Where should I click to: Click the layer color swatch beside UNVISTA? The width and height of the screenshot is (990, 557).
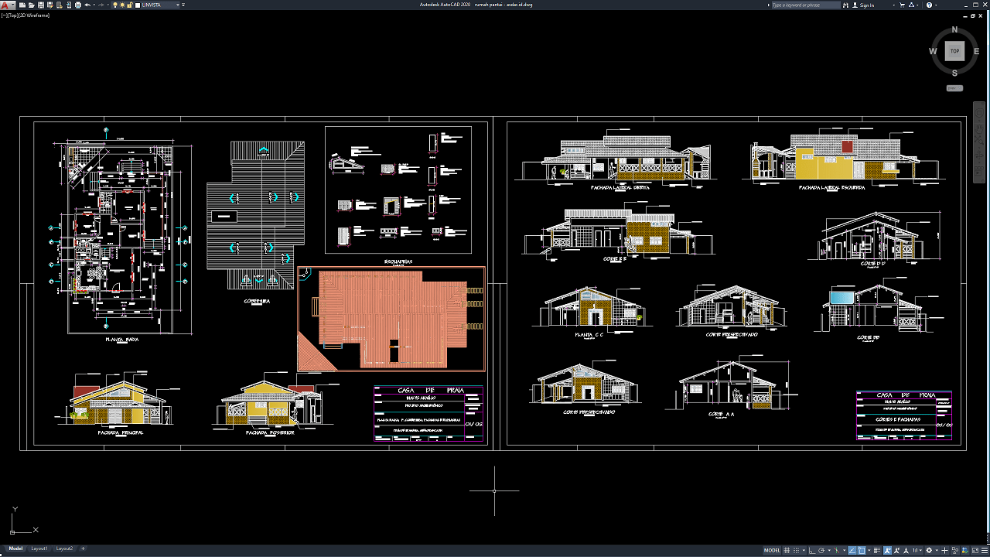point(138,5)
